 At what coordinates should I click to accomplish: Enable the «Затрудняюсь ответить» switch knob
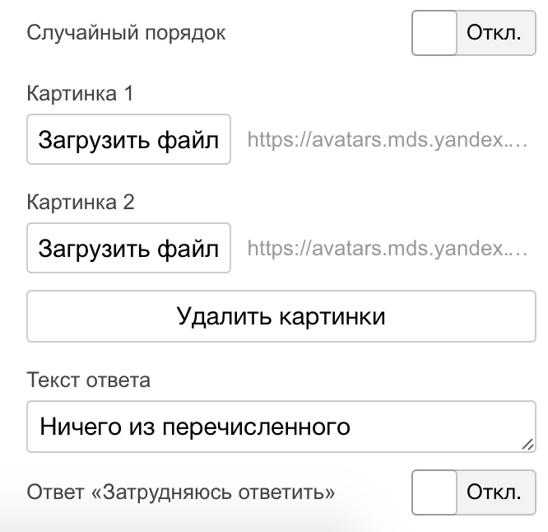434,492
